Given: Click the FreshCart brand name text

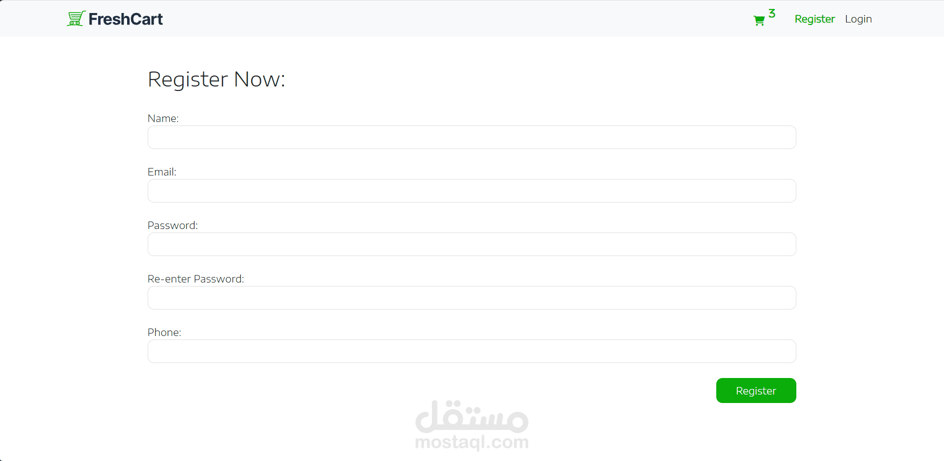Looking at the screenshot, I should (126, 19).
